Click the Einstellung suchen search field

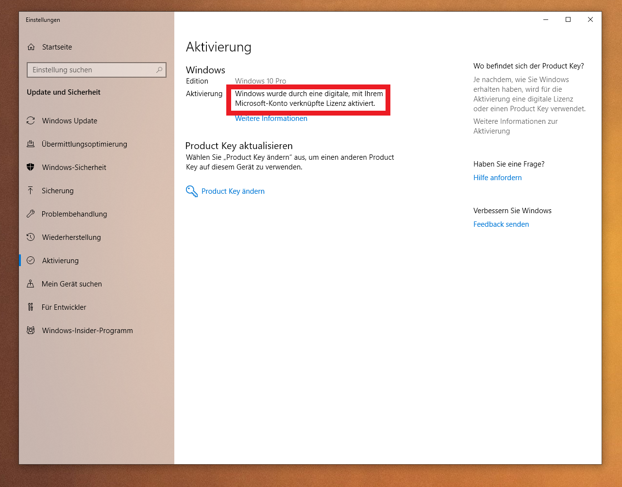coord(97,70)
